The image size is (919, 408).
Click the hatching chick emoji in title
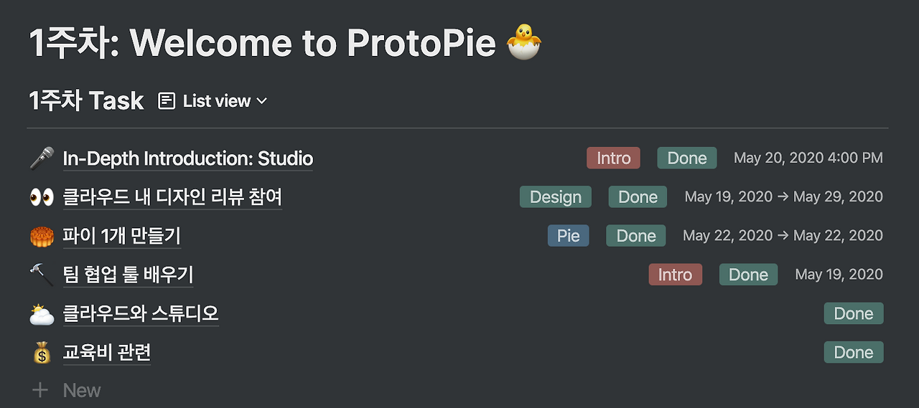[523, 43]
